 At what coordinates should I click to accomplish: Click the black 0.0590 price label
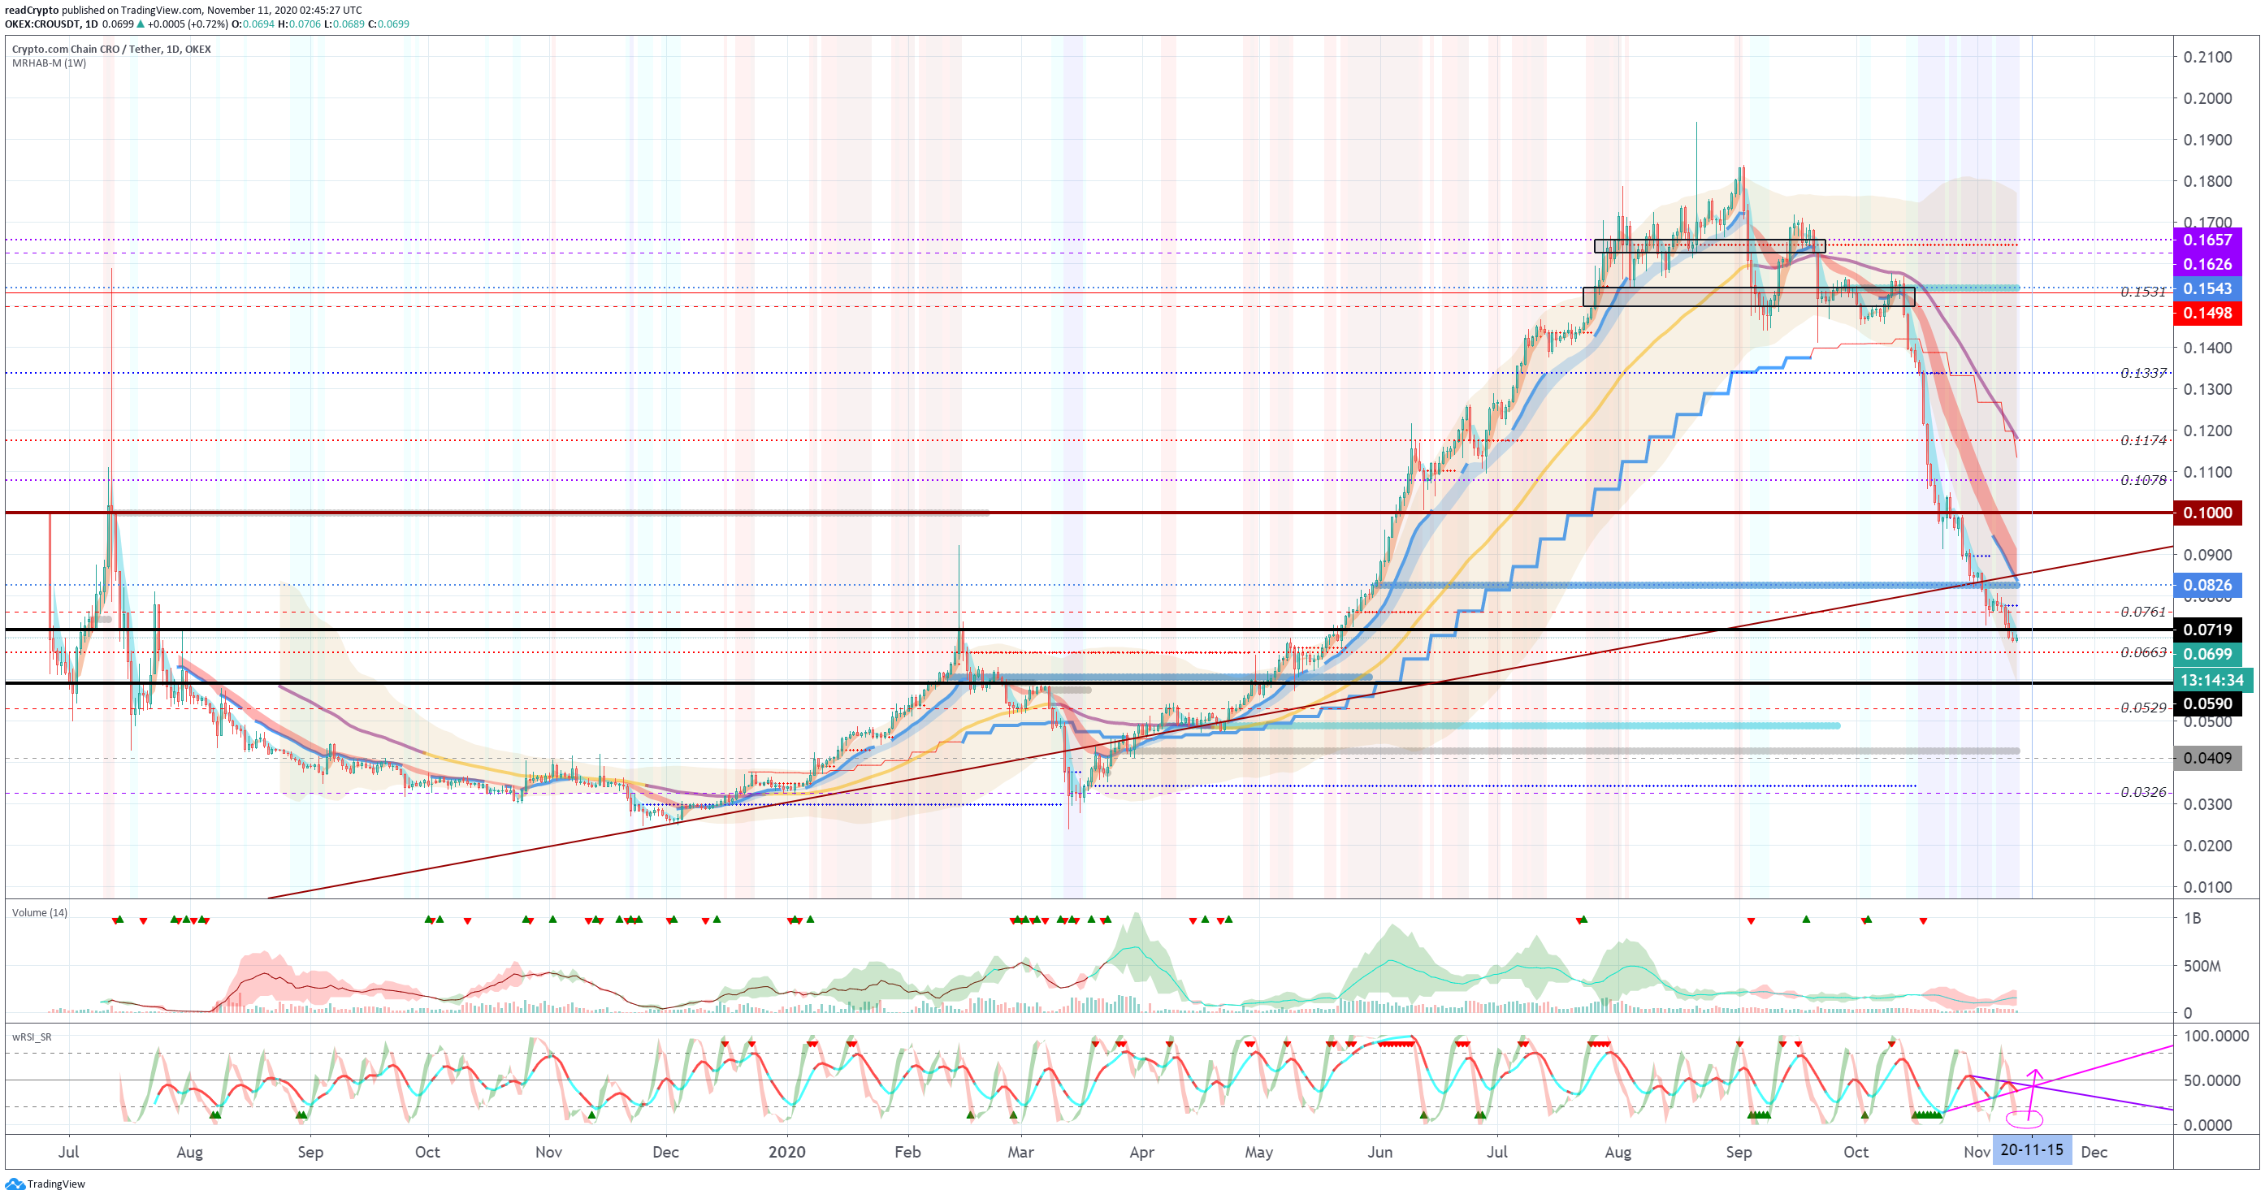click(2207, 704)
